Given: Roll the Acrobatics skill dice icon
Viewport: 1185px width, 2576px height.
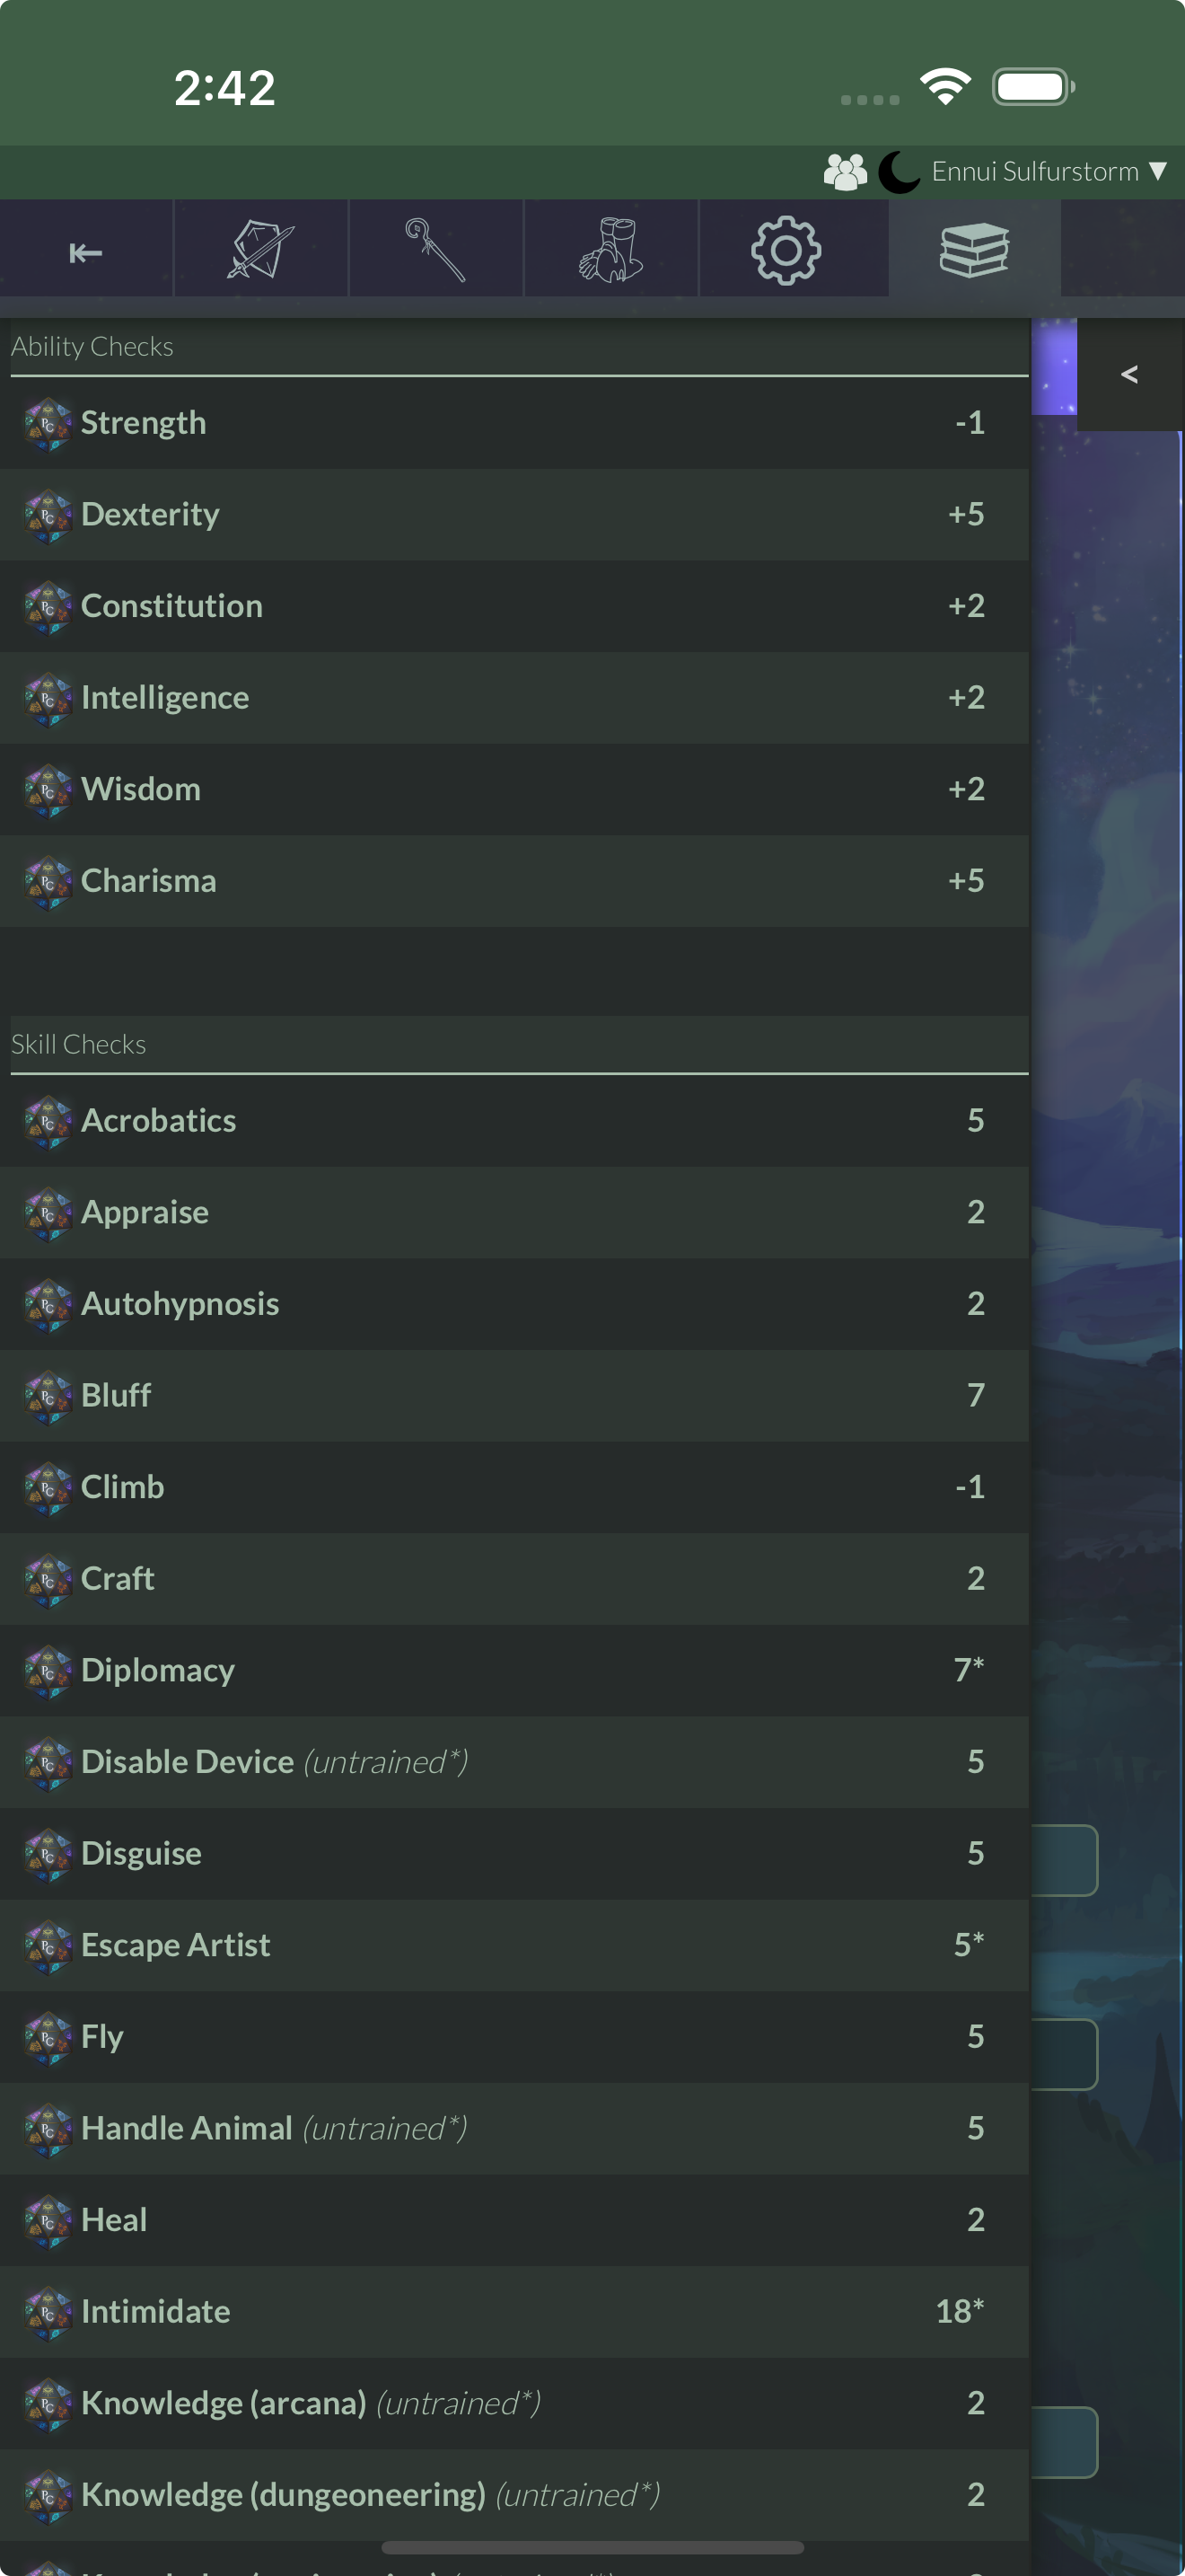Looking at the screenshot, I should (x=48, y=1122).
